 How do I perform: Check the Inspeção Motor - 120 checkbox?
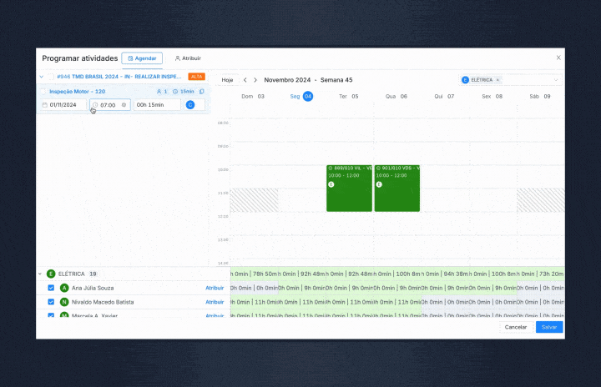(43, 92)
